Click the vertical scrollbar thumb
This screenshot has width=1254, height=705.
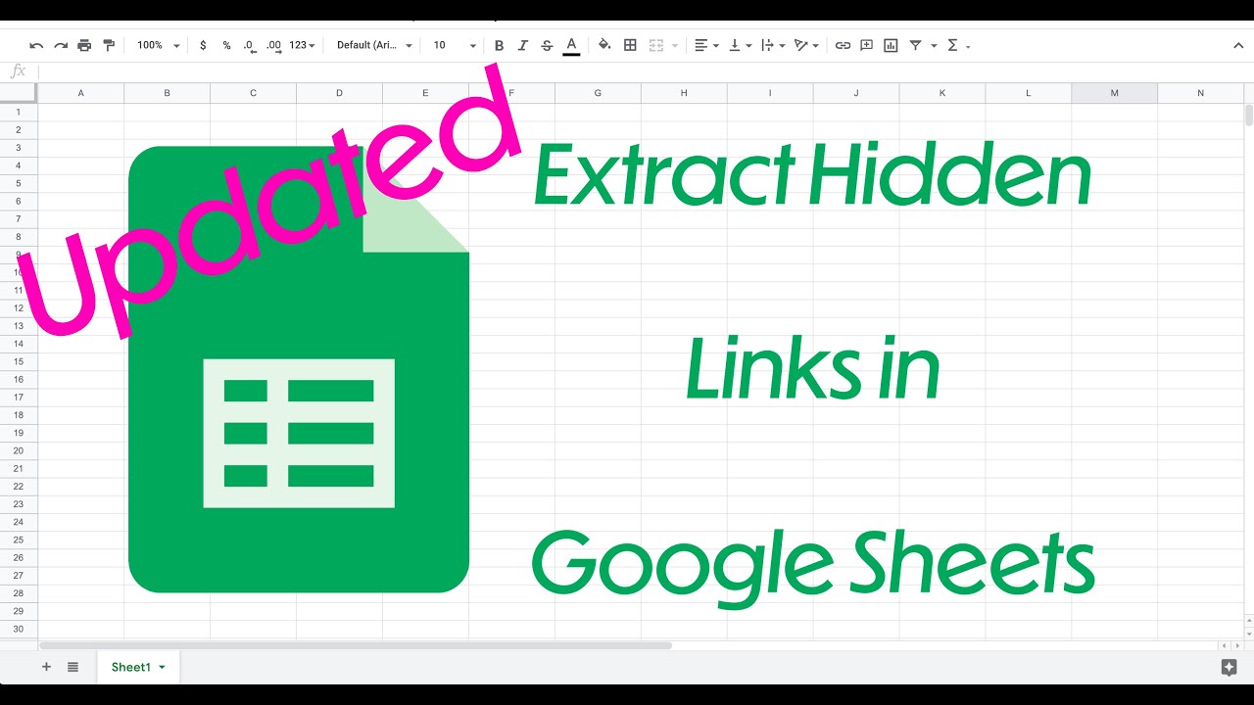point(1249,116)
